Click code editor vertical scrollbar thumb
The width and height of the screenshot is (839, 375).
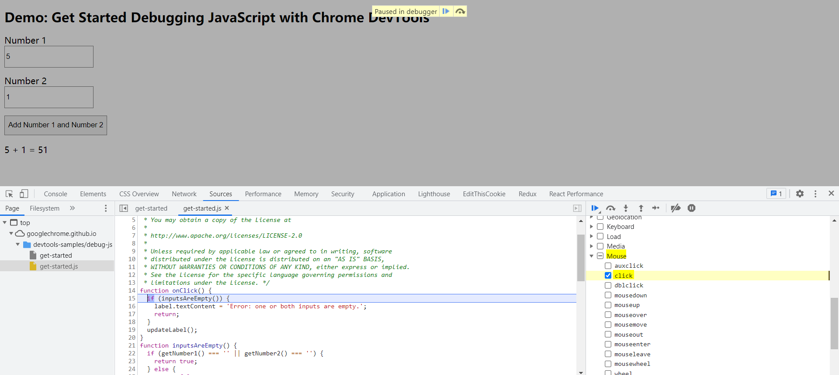(581, 258)
